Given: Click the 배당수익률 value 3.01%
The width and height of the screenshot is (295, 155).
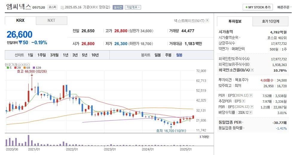Looking at the screenshot, I should pos(282,113).
